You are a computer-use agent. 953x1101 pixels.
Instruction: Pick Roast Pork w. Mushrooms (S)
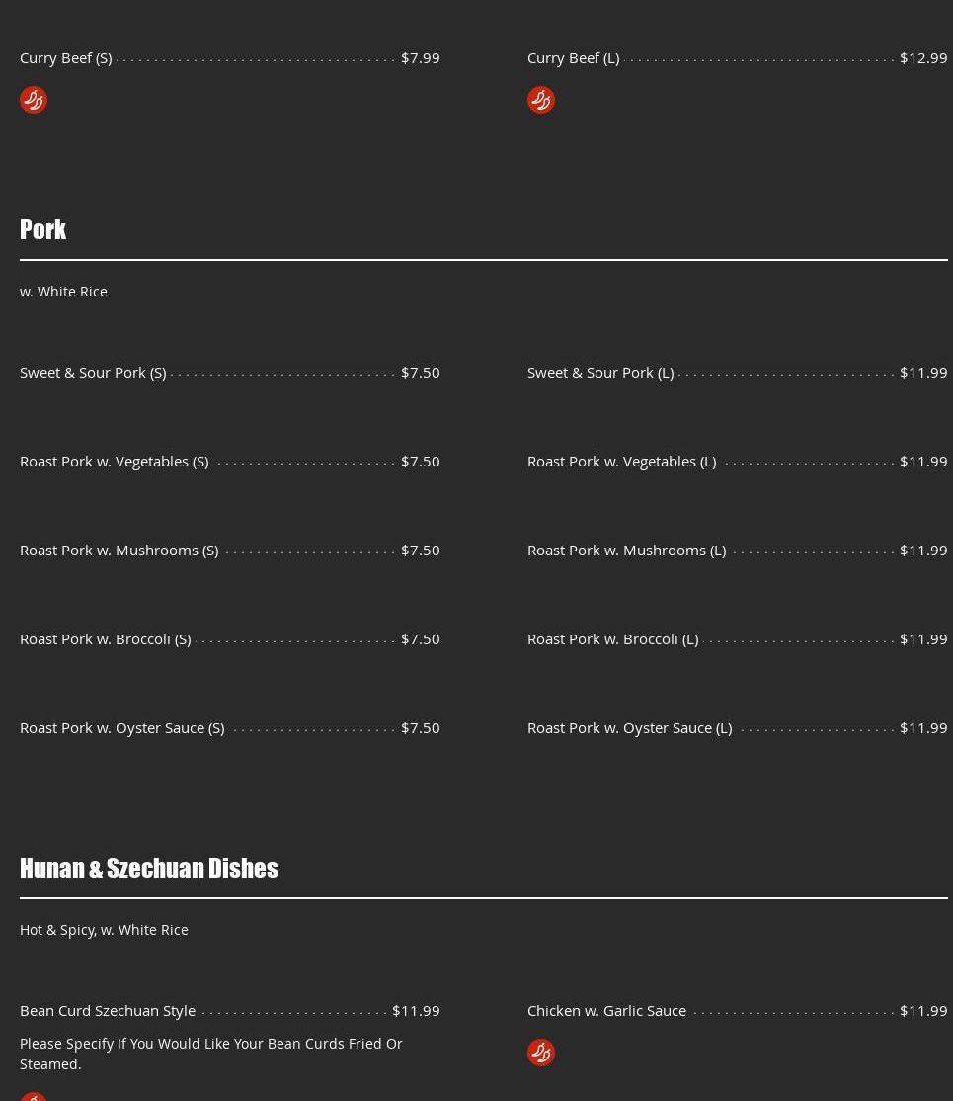pyautogui.click(x=119, y=550)
